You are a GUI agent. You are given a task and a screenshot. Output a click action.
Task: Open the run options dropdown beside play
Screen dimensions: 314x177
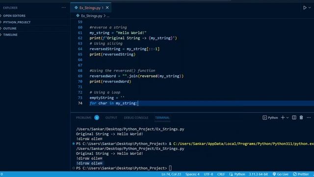(310, 8)
